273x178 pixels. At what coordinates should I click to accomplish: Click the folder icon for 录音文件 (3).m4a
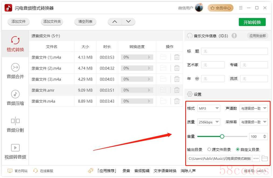pos(163,79)
